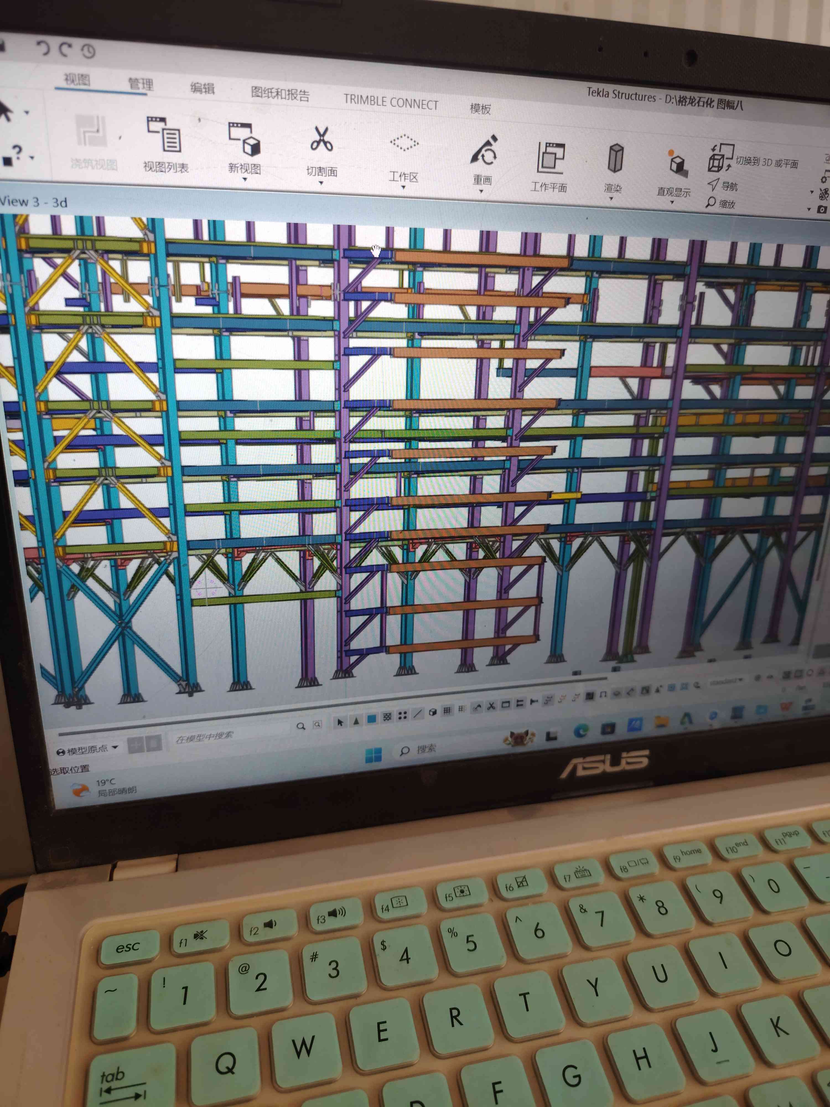Expand the New view (新视图) dropdown arrow
The width and height of the screenshot is (830, 1107).
coord(245,180)
